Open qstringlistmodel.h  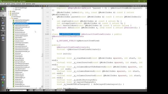[x=20, y=69]
